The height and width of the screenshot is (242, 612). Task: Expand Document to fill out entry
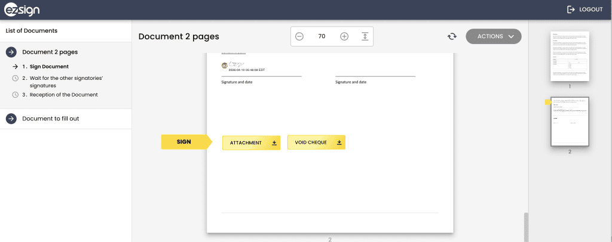[x=51, y=119]
